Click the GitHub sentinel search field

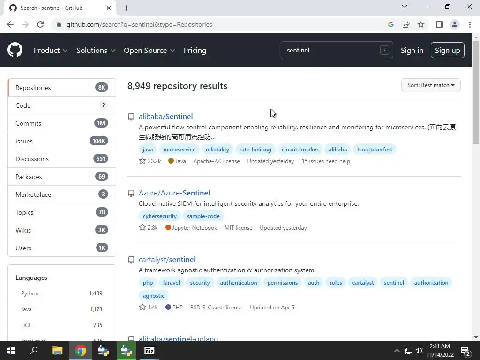point(337,50)
